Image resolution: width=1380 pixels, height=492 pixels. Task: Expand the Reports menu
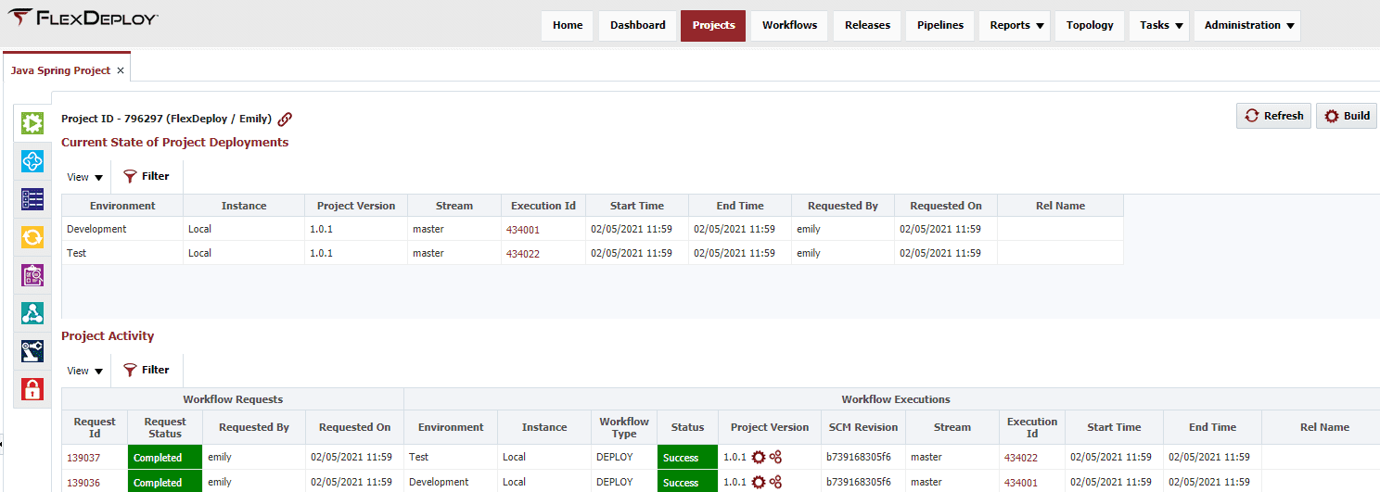point(1016,26)
